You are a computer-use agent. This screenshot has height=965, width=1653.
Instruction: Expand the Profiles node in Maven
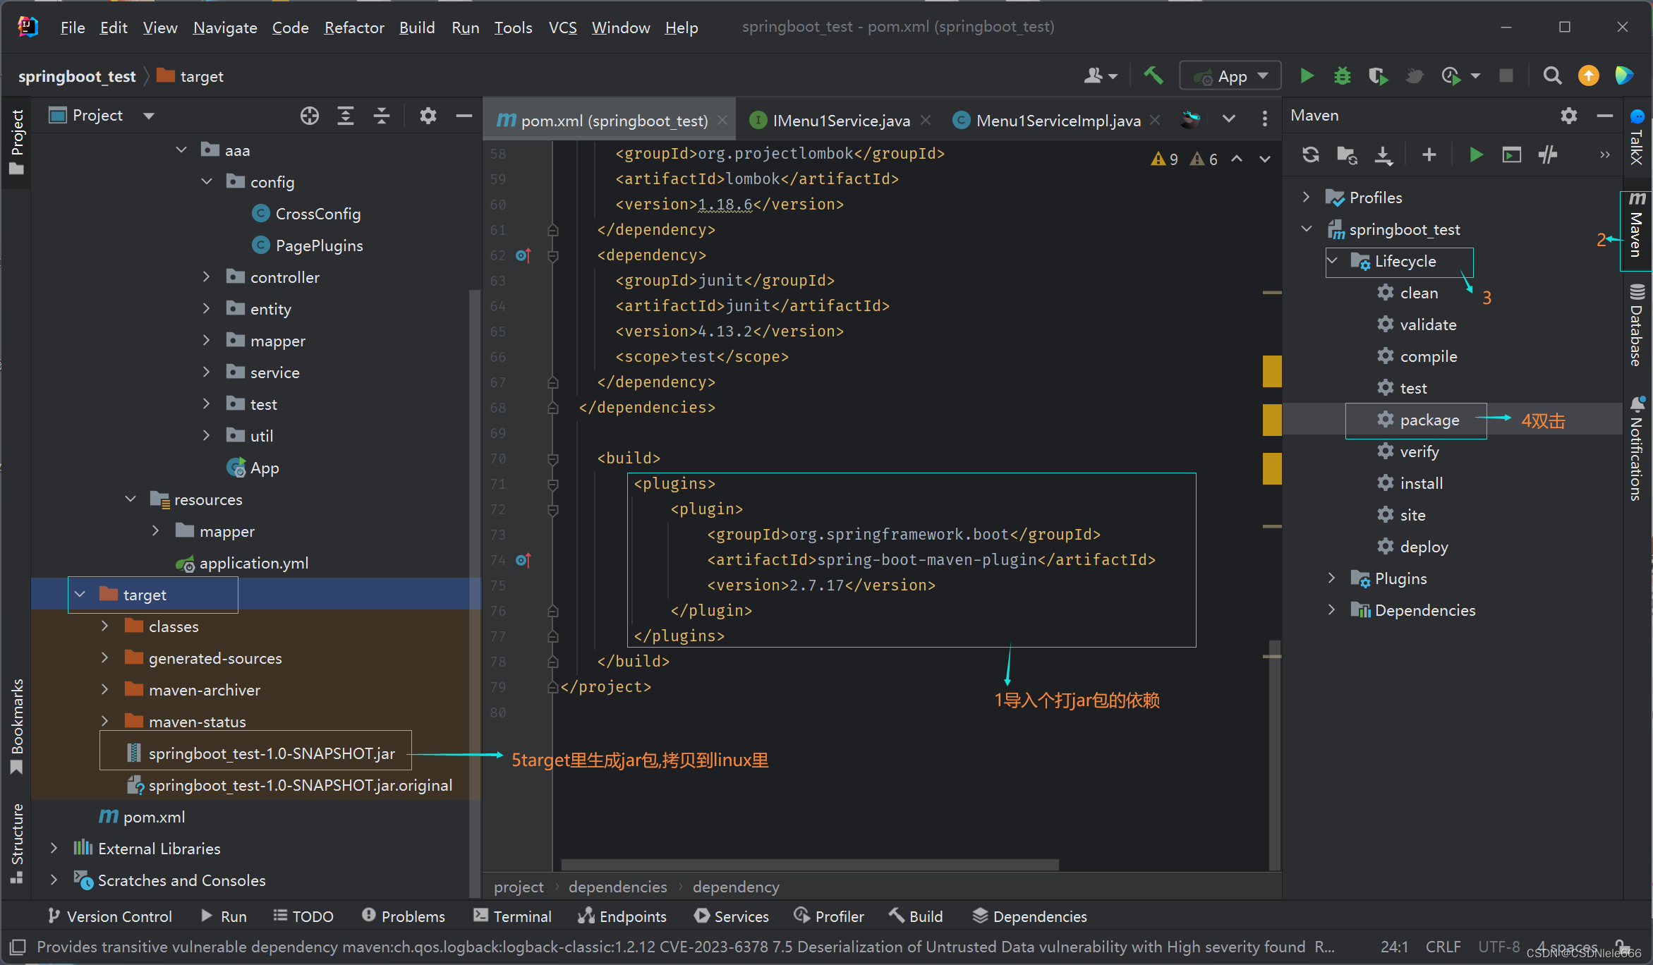[x=1306, y=197]
